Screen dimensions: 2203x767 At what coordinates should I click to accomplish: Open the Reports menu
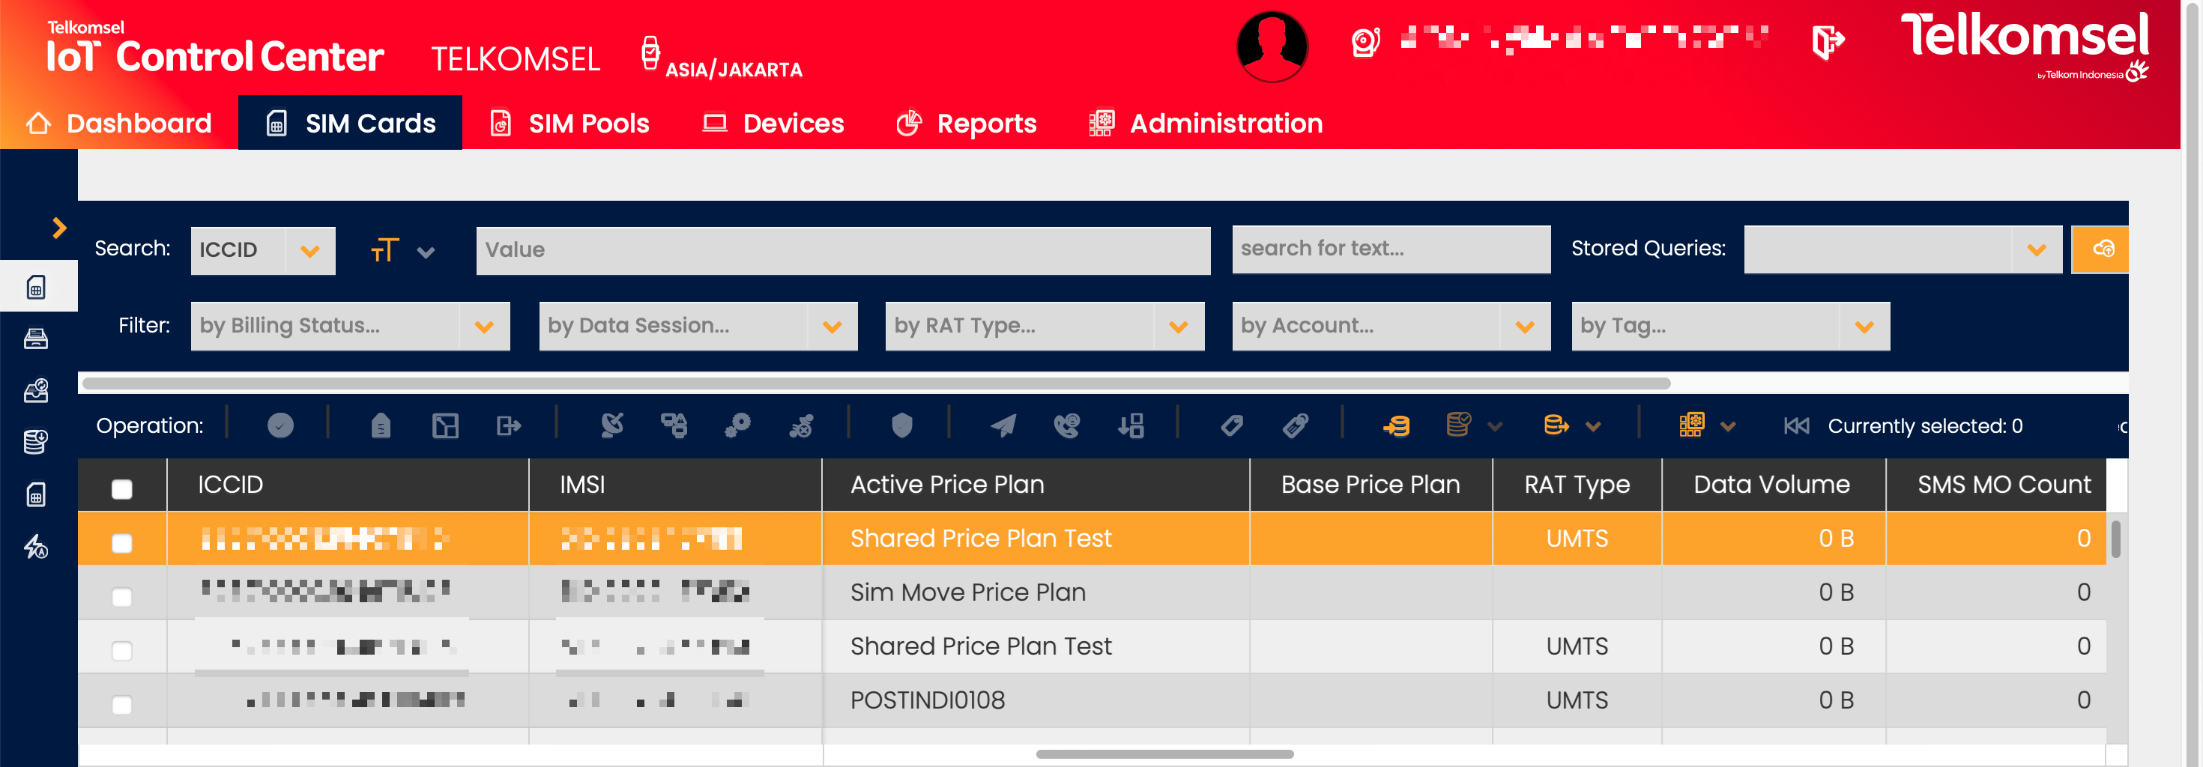coord(967,124)
